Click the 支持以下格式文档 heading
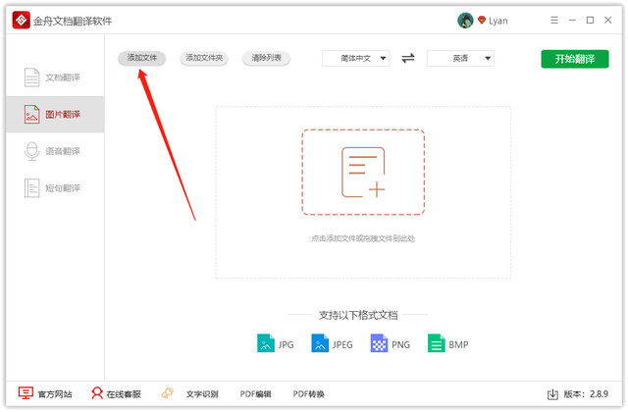Viewport: 628px width, 412px height. point(358,316)
